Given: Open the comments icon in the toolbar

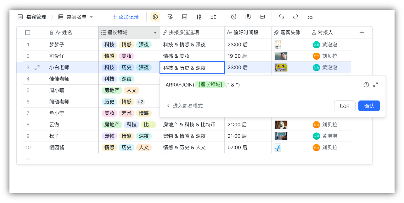Looking at the screenshot, I should [x=262, y=17].
